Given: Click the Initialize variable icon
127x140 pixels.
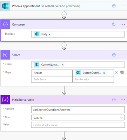Looking at the screenshot, I should click(x=5, y=100).
